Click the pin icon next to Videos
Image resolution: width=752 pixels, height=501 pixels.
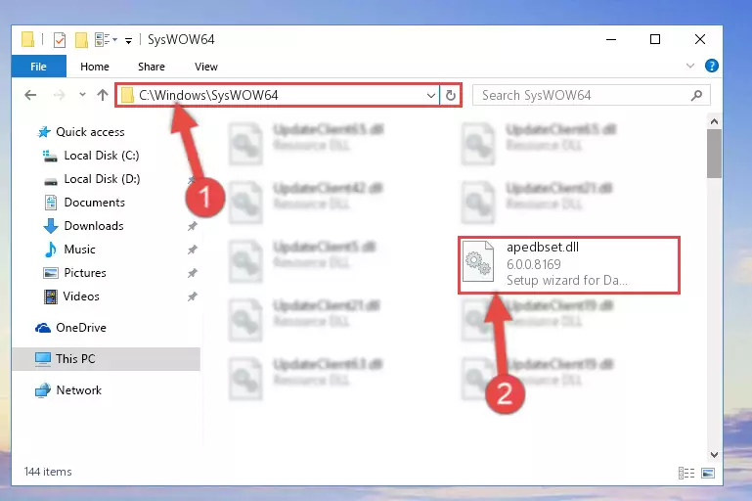193,296
